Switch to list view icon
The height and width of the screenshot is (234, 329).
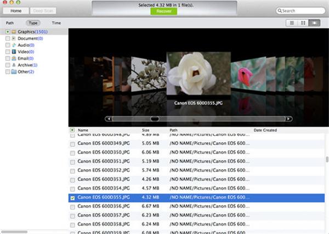(292, 23)
